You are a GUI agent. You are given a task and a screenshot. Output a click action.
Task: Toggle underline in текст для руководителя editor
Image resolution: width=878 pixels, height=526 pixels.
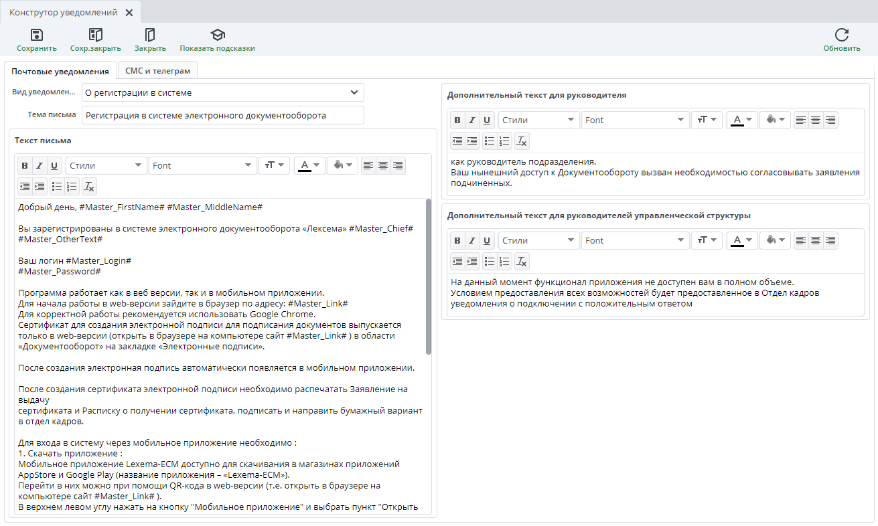click(x=487, y=120)
